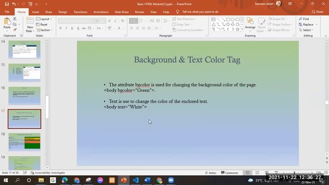
Task: Click Convert to SmartArt
Action: (188, 30)
